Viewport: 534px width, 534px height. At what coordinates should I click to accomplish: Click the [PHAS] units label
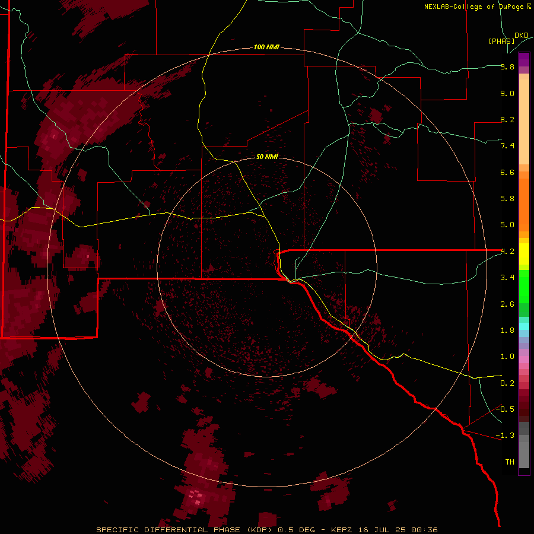[501, 41]
